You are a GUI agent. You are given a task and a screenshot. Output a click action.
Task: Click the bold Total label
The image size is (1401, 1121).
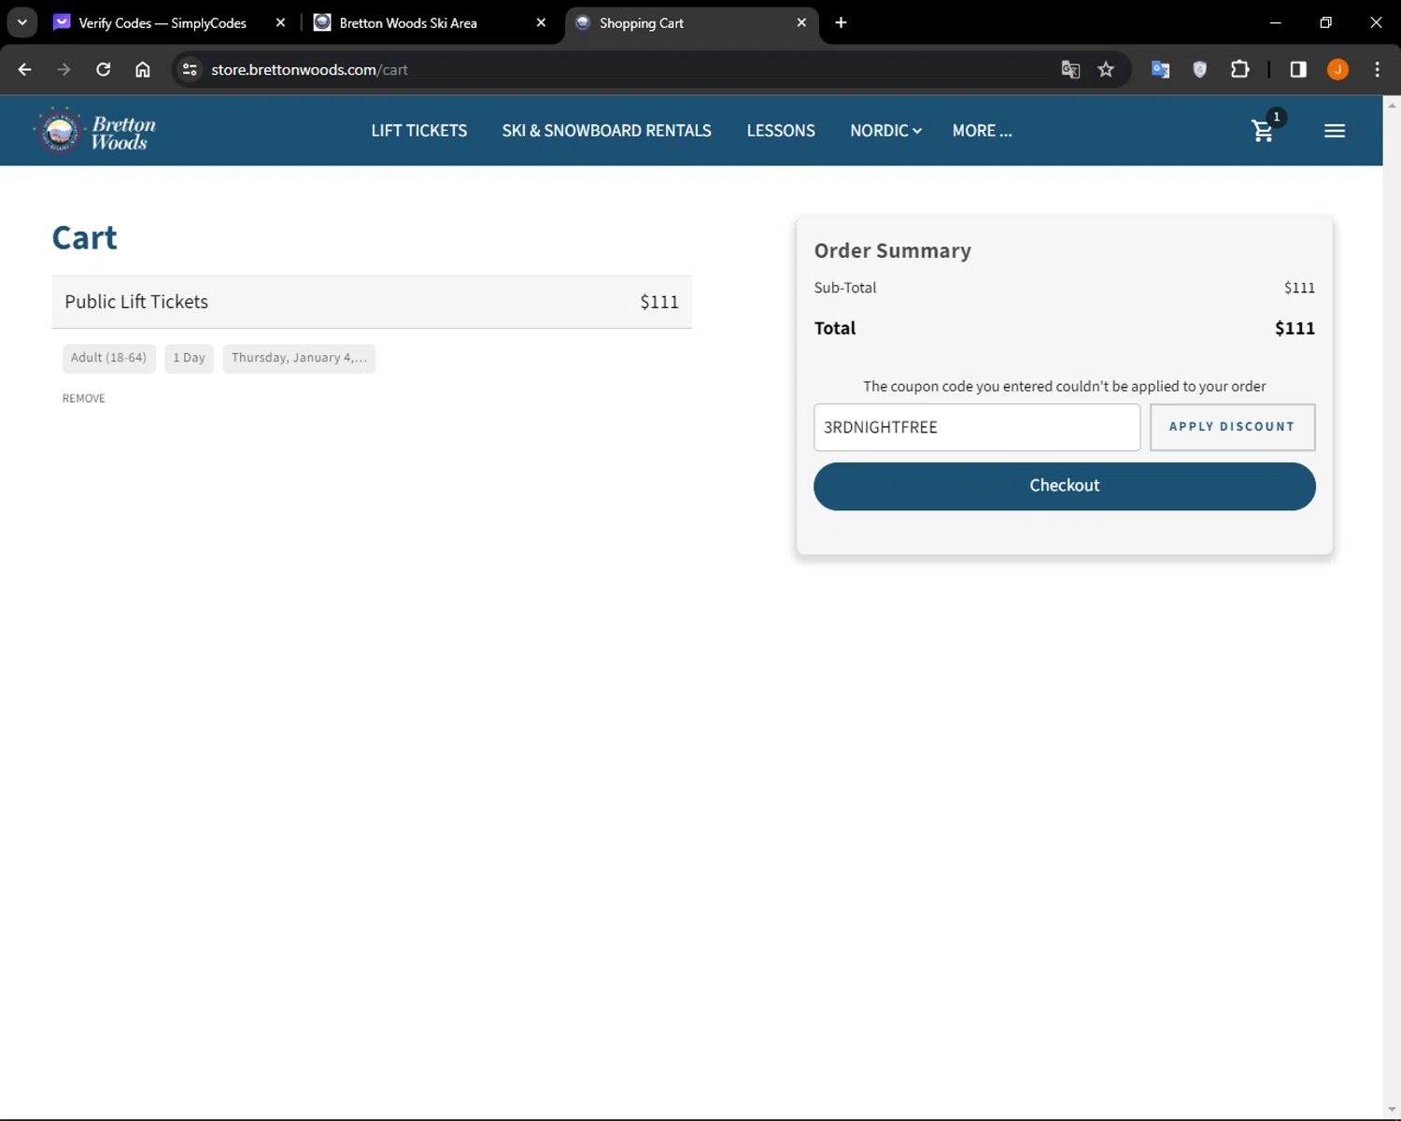[x=835, y=328]
